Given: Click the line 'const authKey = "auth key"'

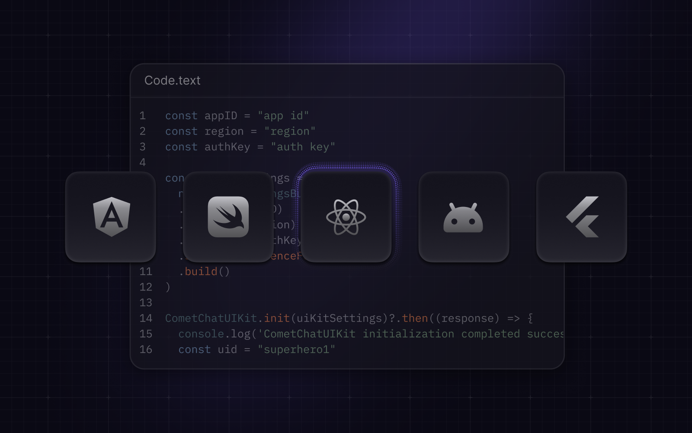Looking at the screenshot, I should 250,147.
